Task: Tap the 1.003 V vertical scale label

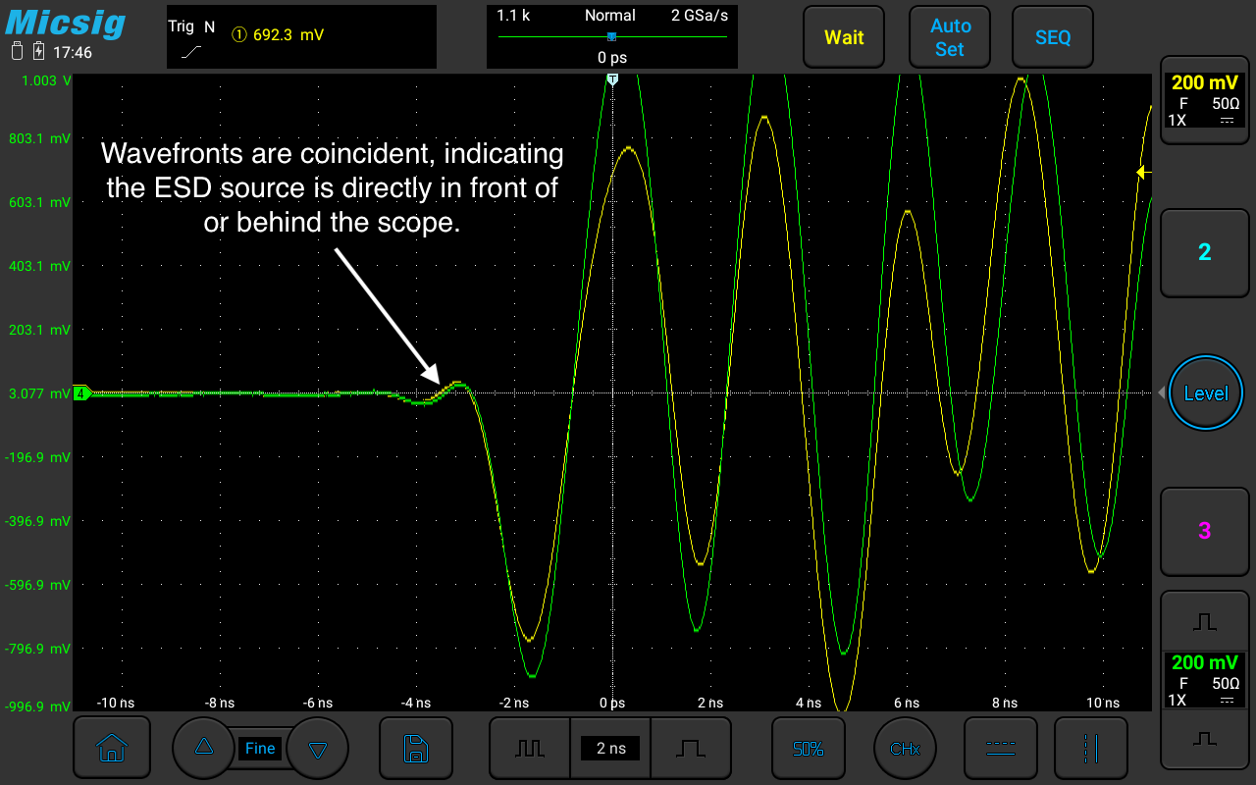Action: [46, 81]
